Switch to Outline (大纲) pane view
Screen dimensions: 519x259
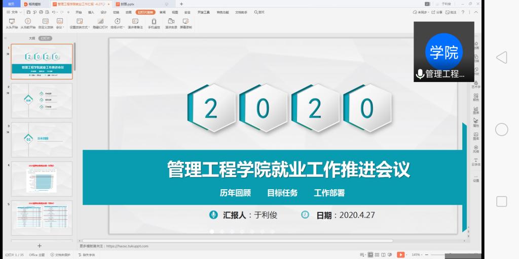pos(31,38)
